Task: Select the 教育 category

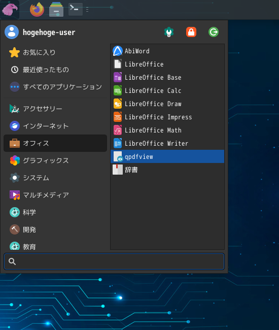Action: pos(55,245)
